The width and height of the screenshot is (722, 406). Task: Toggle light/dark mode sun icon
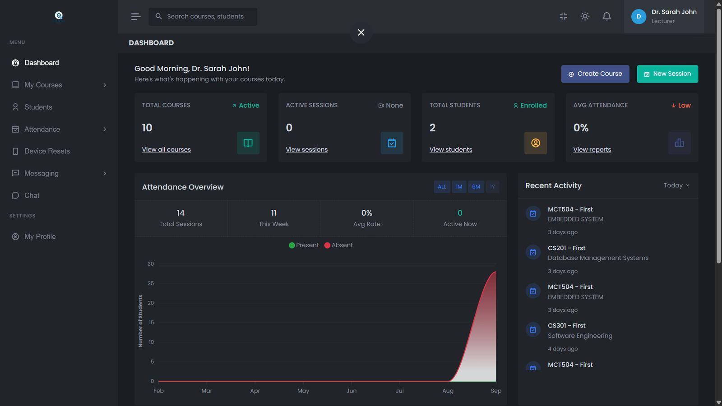click(x=585, y=16)
